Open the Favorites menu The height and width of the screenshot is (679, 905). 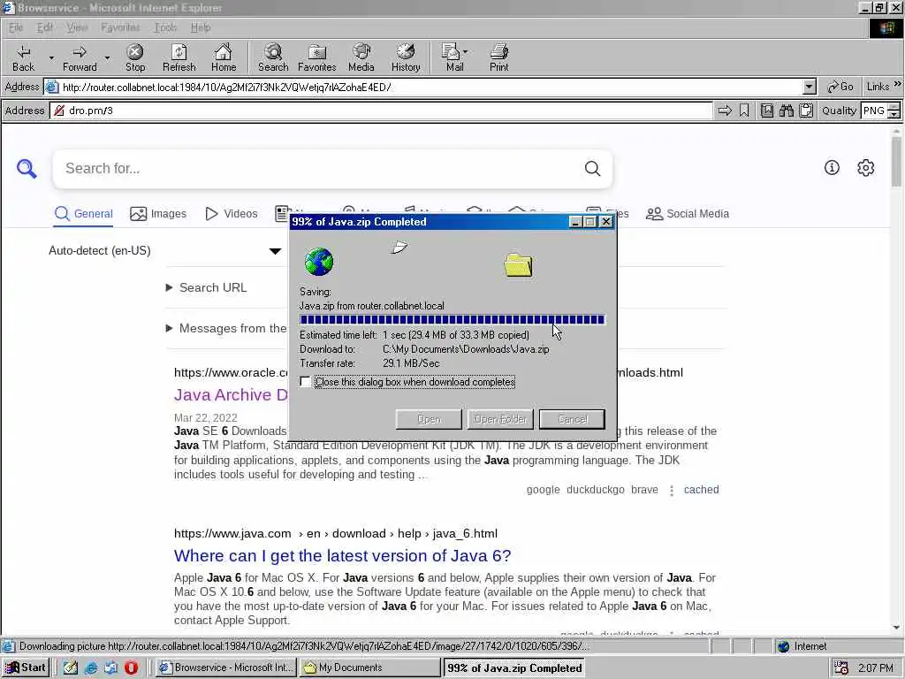pyautogui.click(x=120, y=27)
